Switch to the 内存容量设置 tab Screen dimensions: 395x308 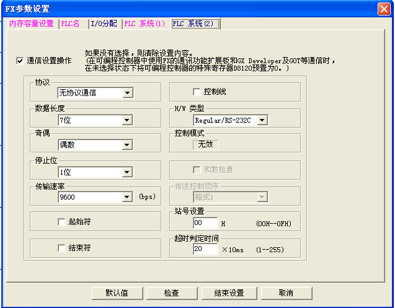point(32,24)
